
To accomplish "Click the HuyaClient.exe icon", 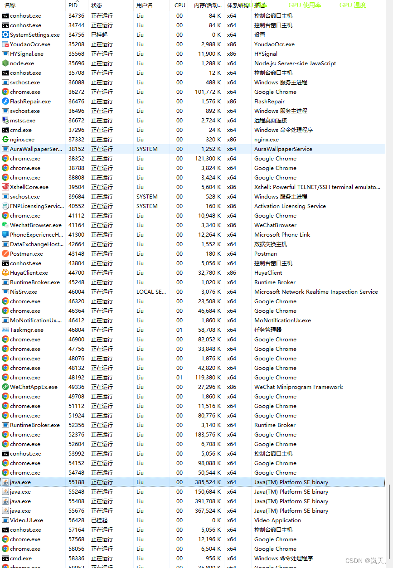I will [x=5, y=273].
